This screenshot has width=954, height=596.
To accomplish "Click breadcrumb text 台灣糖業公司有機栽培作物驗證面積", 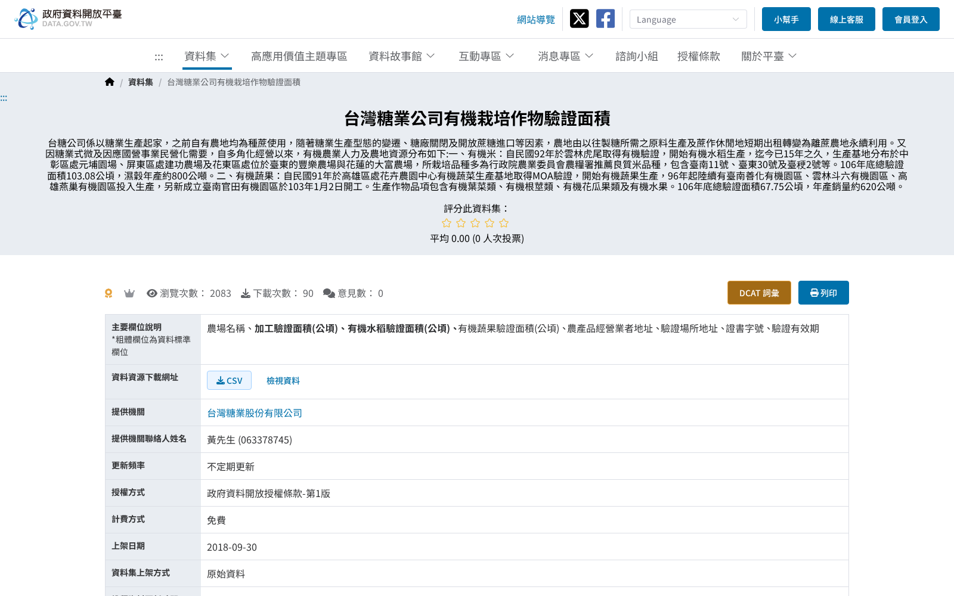I will [234, 82].
